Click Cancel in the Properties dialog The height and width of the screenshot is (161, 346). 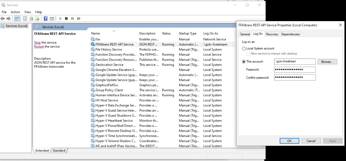[x=311, y=141]
